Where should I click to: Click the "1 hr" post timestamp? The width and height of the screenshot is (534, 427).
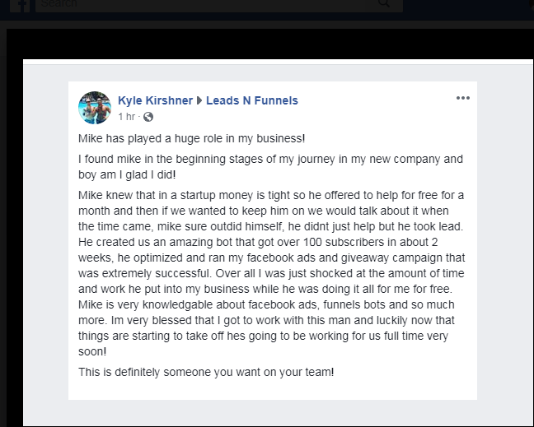tap(126, 117)
